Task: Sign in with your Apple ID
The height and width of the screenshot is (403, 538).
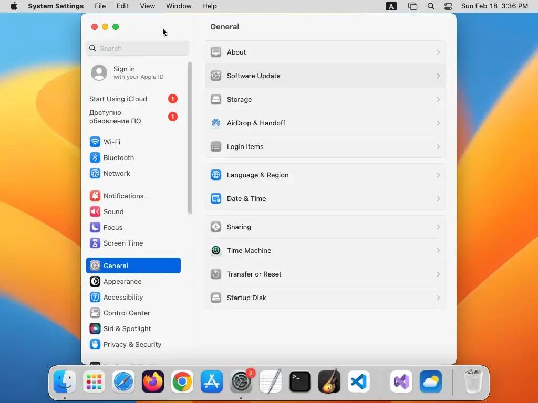Action: 134,72
